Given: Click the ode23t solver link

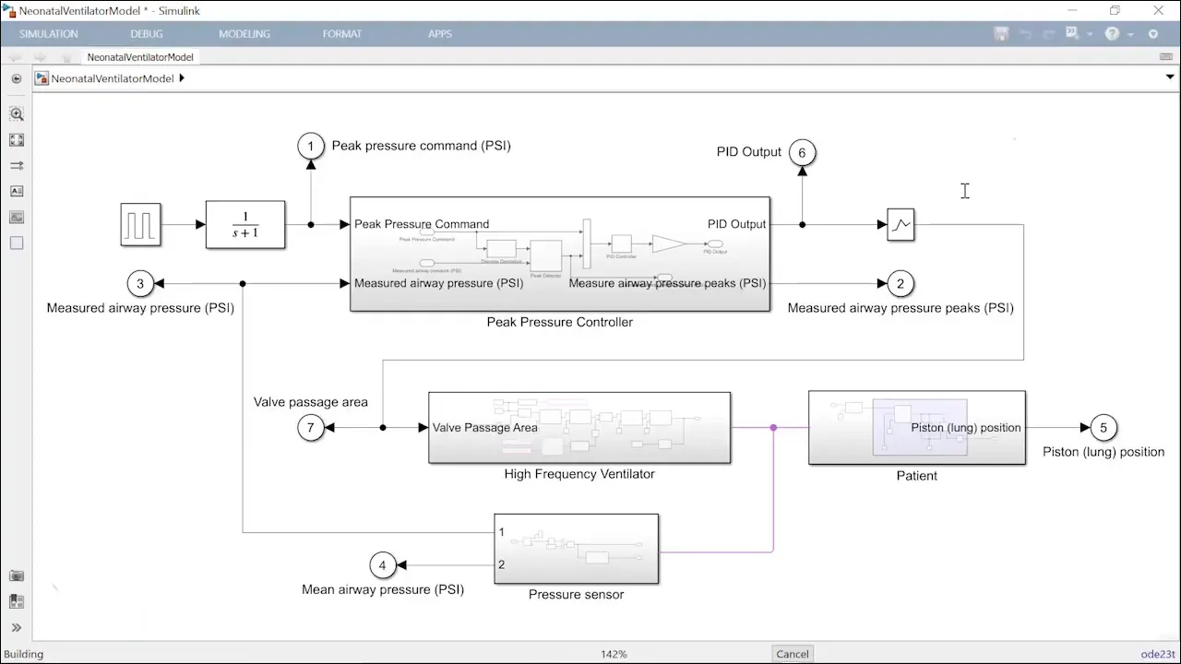Looking at the screenshot, I should pyautogui.click(x=1157, y=654).
